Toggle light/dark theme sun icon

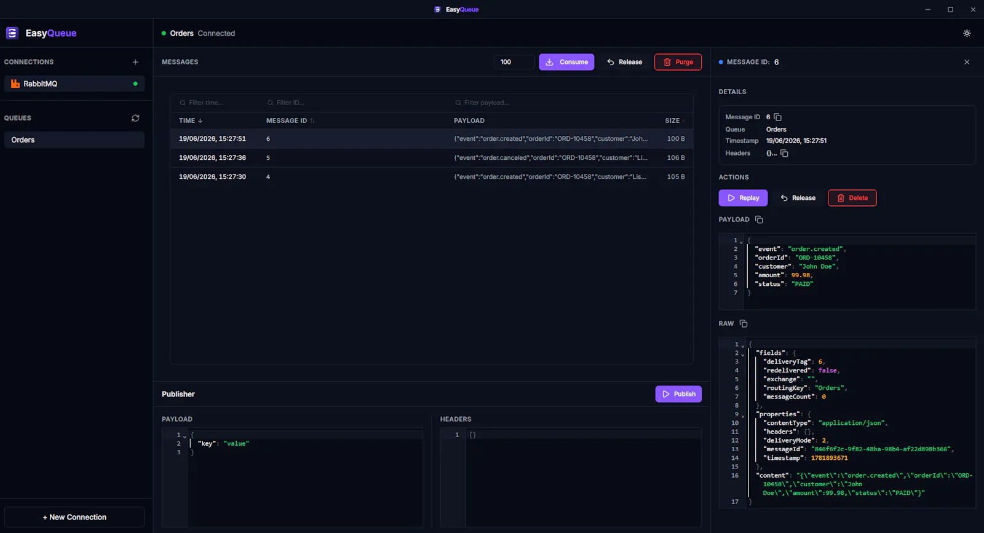pos(967,33)
